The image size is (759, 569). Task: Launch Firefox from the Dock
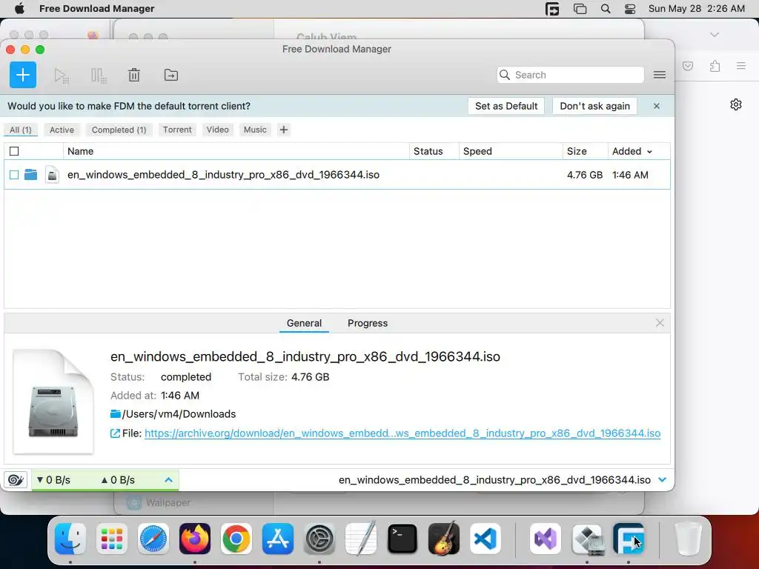195,539
